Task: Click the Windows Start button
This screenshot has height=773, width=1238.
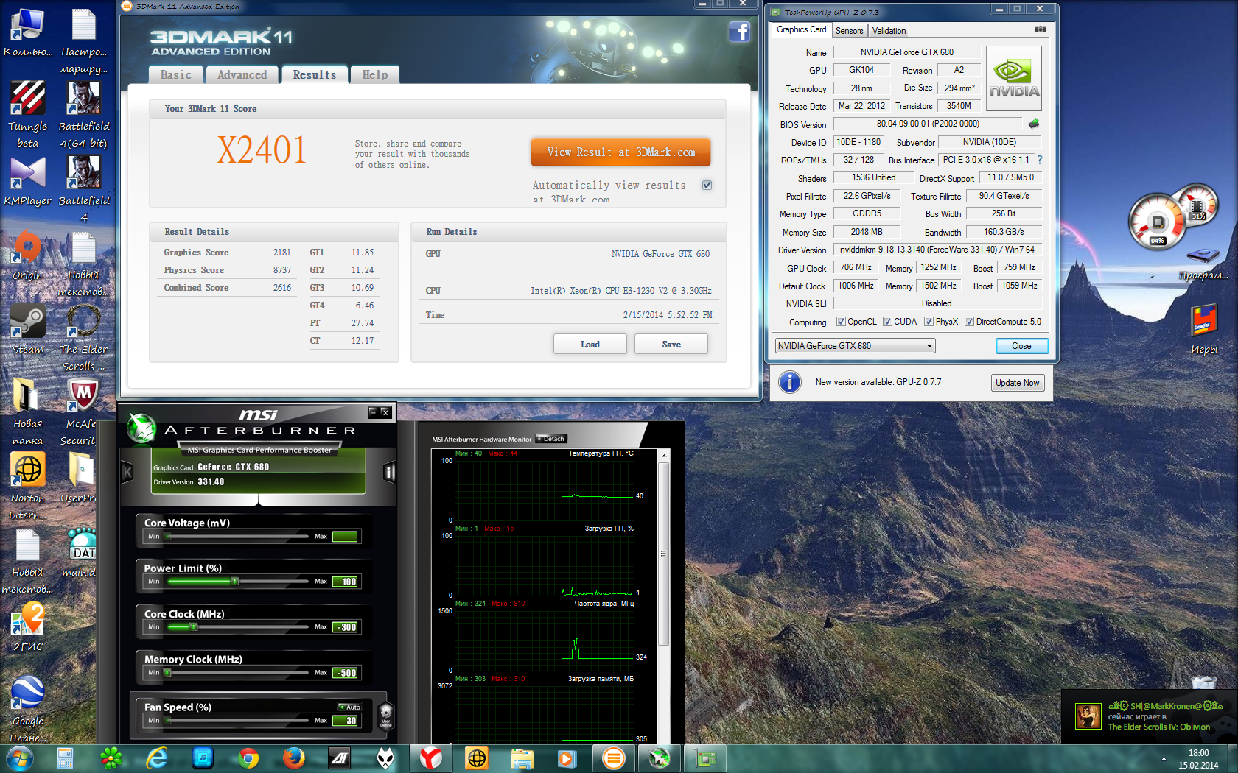Action: (19, 758)
